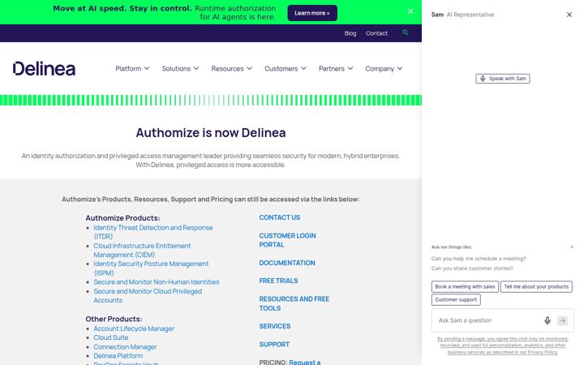
Task: Expand the Solutions menu
Action: 180,68
